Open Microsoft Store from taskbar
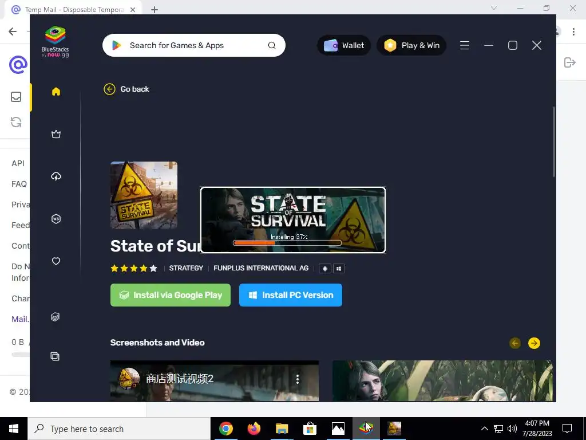This screenshot has width=586, height=440. point(310,429)
